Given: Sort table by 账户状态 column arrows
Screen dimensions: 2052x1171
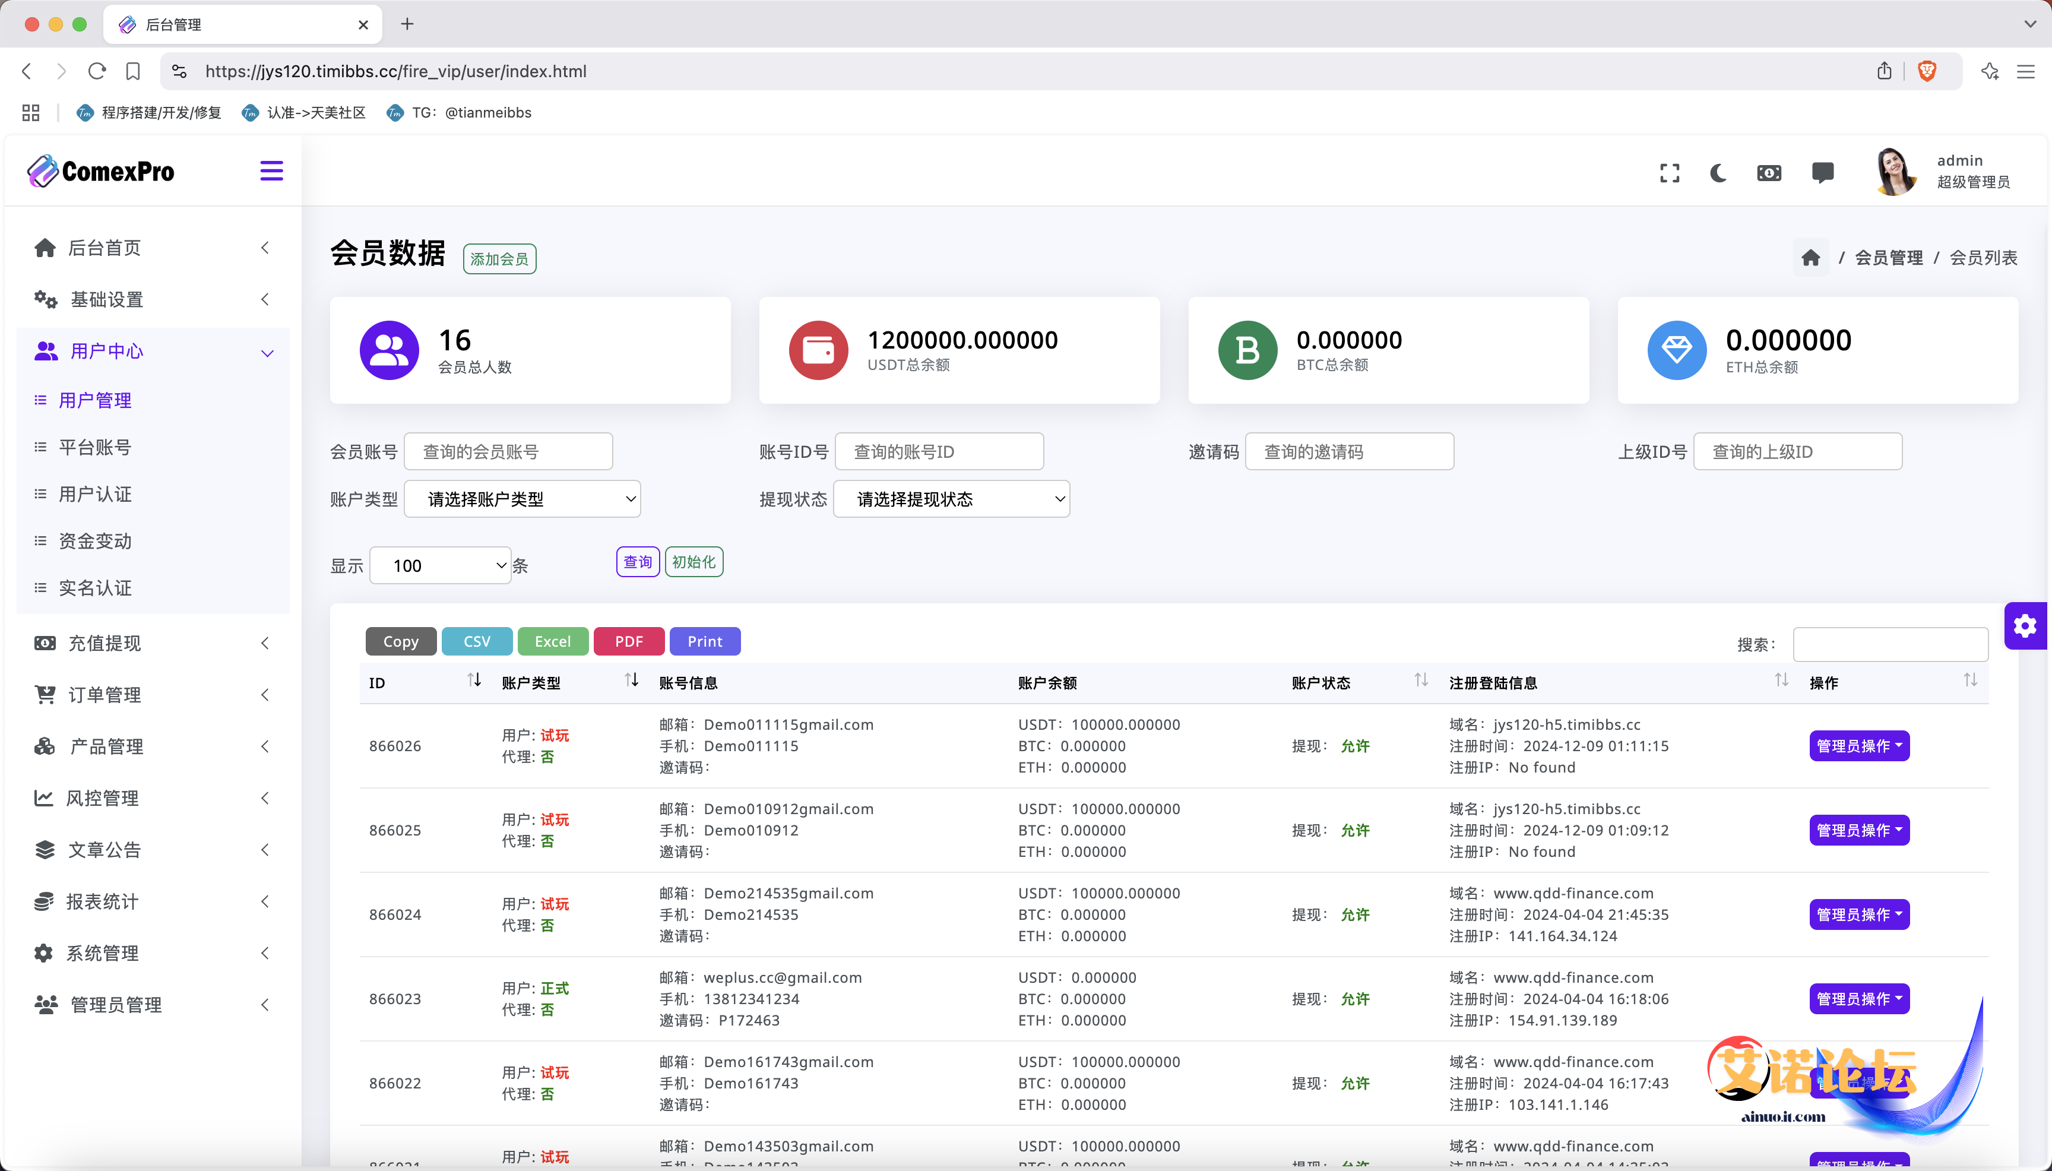Looking at the screenshot, I should click(1421, 681).
